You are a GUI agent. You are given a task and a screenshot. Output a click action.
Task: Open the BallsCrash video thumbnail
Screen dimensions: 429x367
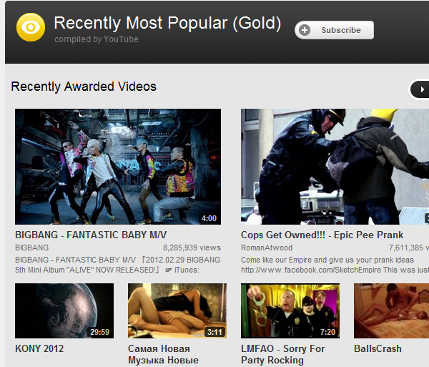coord(391,310)
